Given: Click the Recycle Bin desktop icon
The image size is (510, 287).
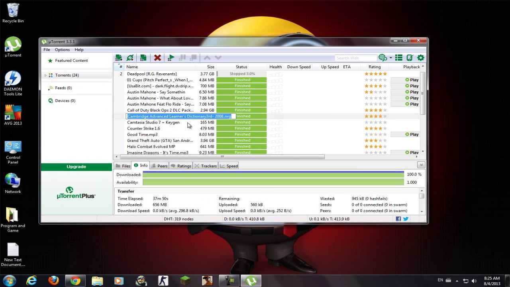Looking at the screenshot, I should pyautogui.click(x=13, y=13).
